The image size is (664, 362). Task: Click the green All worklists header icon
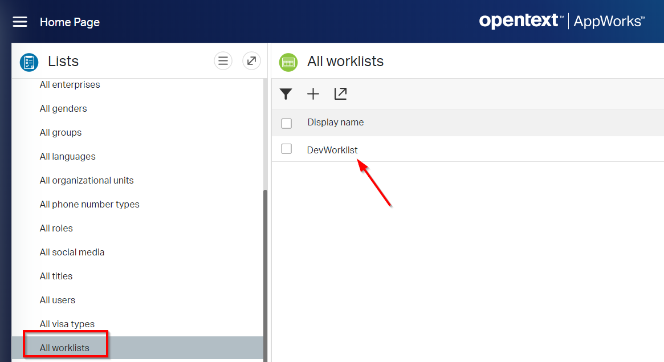[x=288, y=62]
